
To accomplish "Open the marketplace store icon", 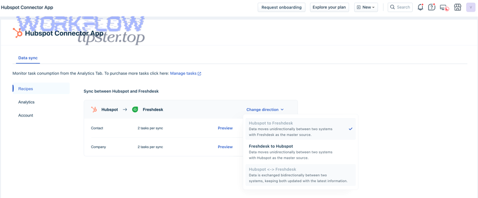I will coord(458,7).
